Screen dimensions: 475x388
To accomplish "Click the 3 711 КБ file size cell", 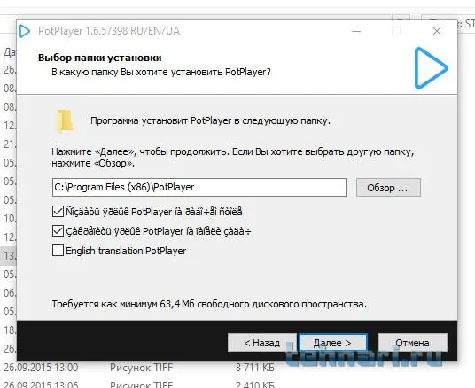I will tap(255, 368).
